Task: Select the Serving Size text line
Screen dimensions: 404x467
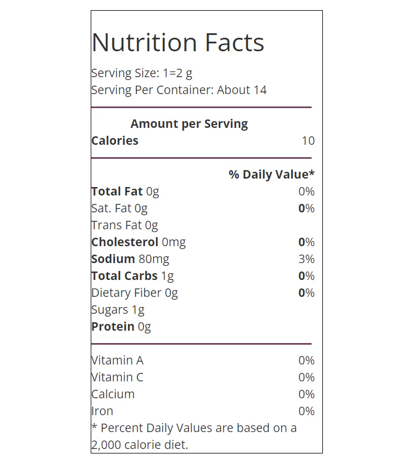Action: pos(142,73)
